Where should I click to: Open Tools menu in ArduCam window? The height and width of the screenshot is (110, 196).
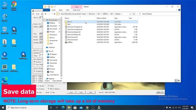click(x=38, y=14)
